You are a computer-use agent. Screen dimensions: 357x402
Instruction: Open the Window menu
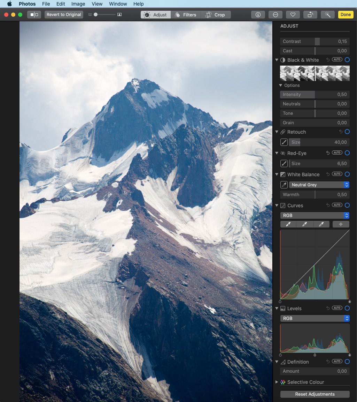[x=118, y=4]
